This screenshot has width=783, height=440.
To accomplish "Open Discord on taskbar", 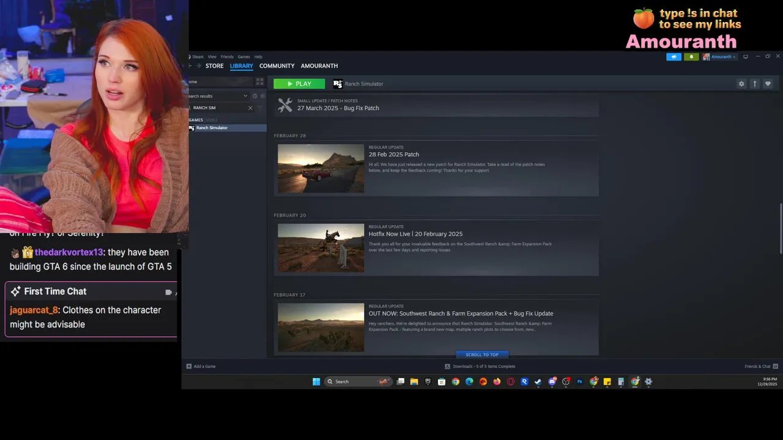I will (552, 381).
